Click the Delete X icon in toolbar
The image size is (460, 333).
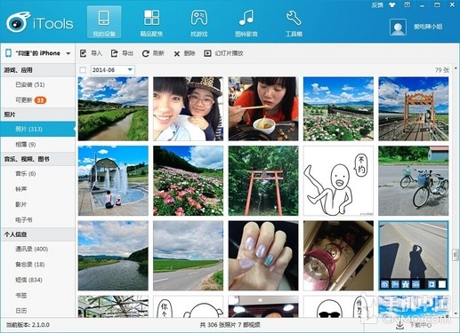point(177,54)
